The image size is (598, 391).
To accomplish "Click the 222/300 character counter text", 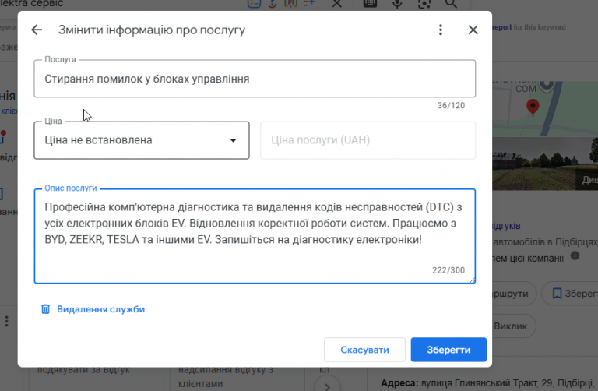I will pos(448,270).
